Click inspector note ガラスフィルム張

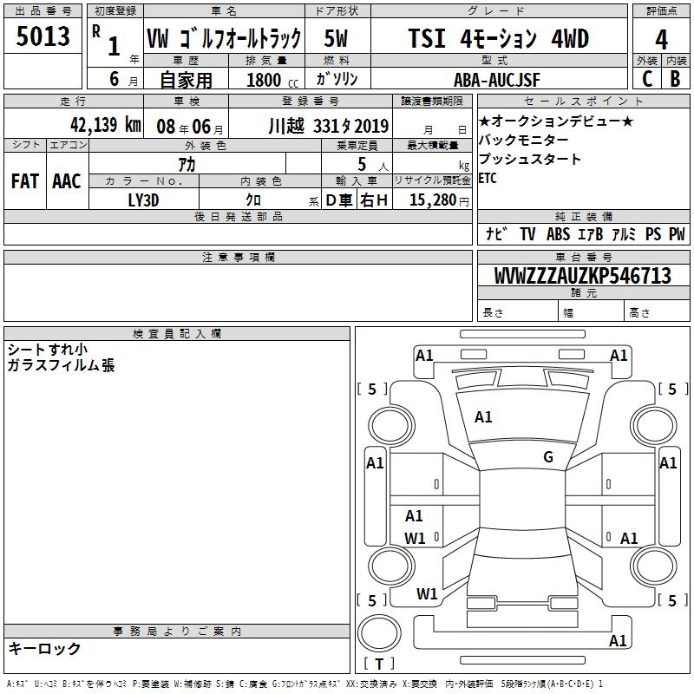61,365
